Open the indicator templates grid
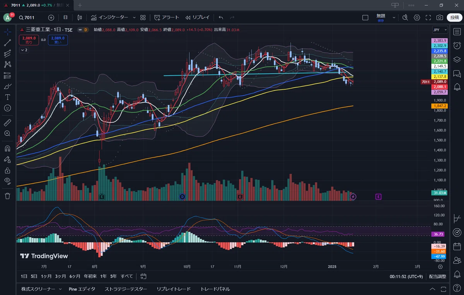This screenshot has height=295, width=464. 143,17
